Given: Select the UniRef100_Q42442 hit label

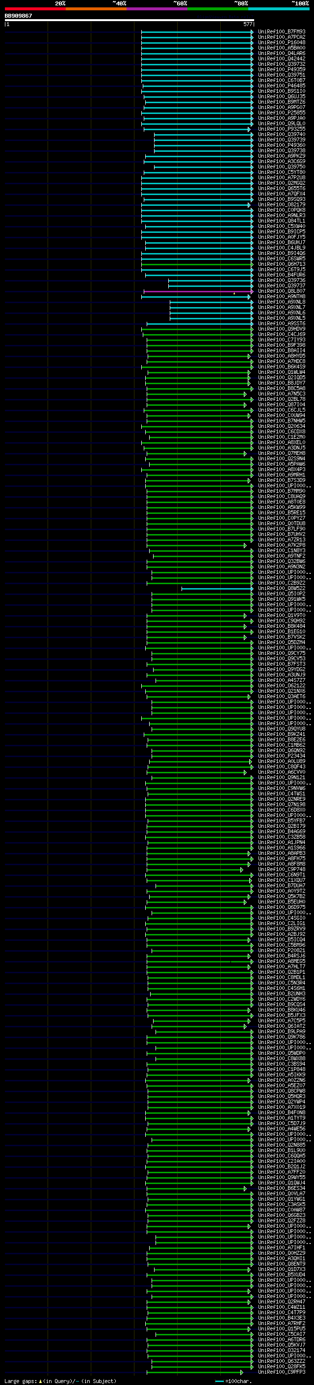Looking at the screenshot, I should tap(282, 58).
